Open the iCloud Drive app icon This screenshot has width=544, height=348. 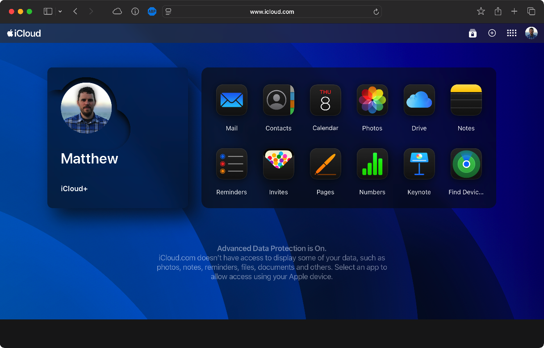coord(419,100)
